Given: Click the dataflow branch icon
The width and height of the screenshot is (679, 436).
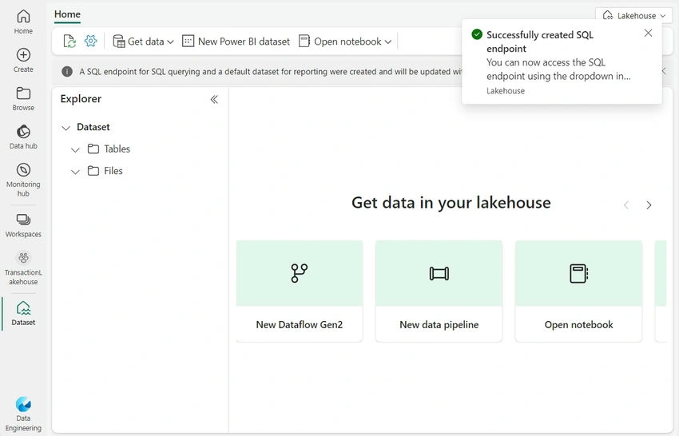Looking at the screenshot, I should (300, 273).
